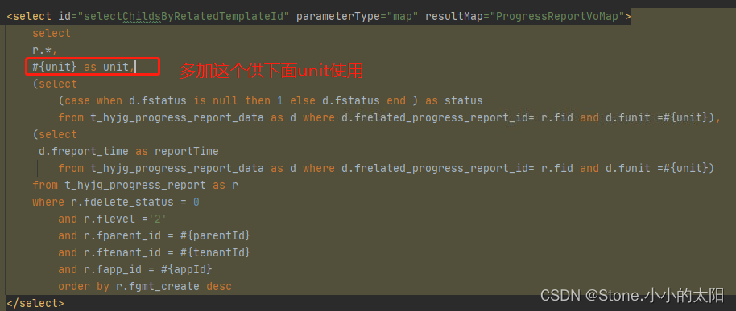
Task: Click the parameterType="map" attribute
Action: [x=358, y=16]
